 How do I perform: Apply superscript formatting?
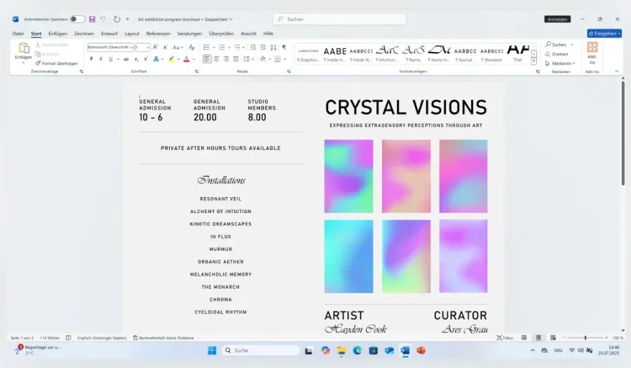click(145, 59)
